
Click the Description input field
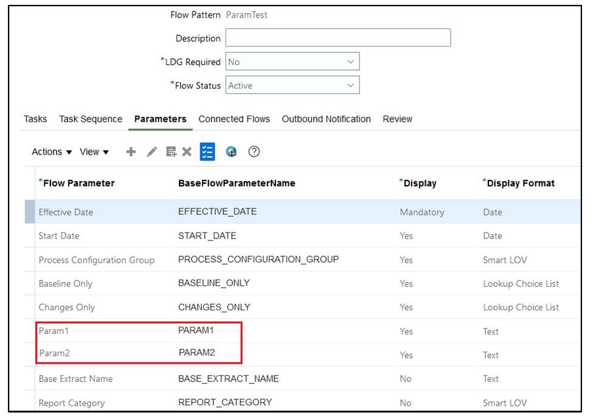(x=338, y=38)
